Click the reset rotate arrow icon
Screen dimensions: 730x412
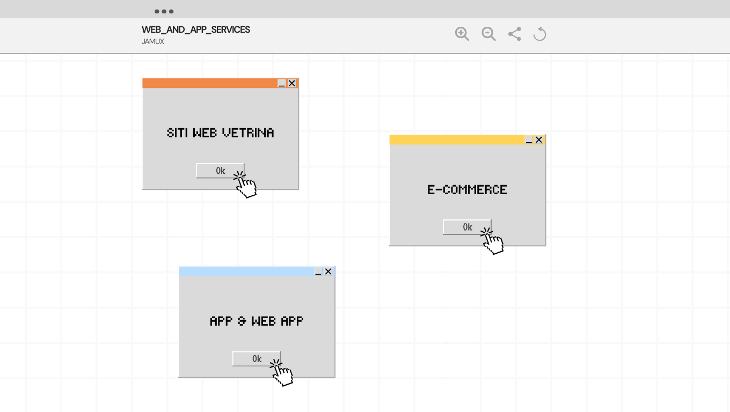click(539, 34)
